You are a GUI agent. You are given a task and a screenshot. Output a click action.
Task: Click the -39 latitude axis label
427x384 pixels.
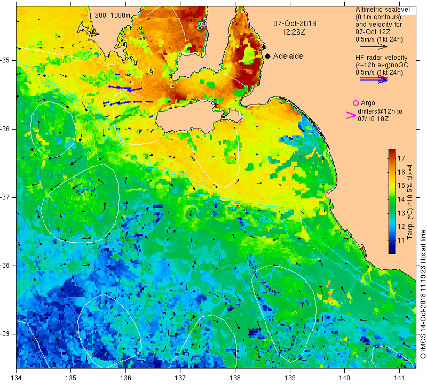pos(5,334)
